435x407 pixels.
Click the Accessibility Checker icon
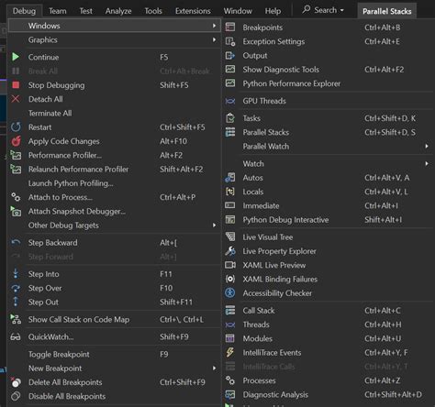pos(230,292)
